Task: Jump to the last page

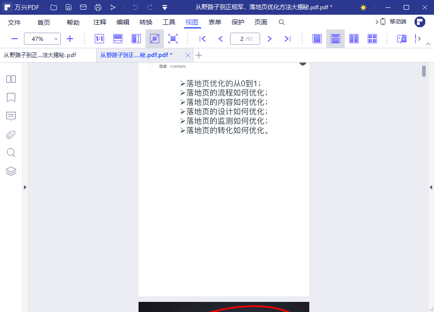Action: pos(288,39)
